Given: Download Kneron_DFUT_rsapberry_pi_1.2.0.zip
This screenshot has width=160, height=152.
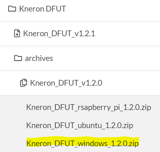Looking at the screenshot, I should (x=89, y=108).
